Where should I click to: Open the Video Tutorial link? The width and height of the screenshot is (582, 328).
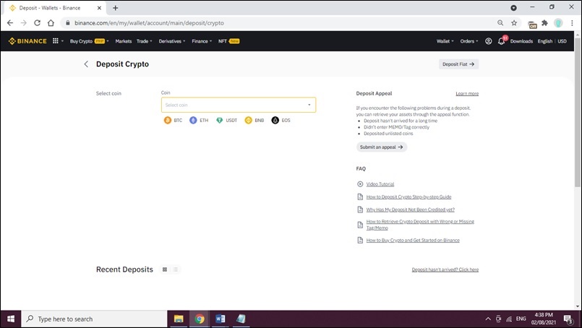[x=380, y=184]
